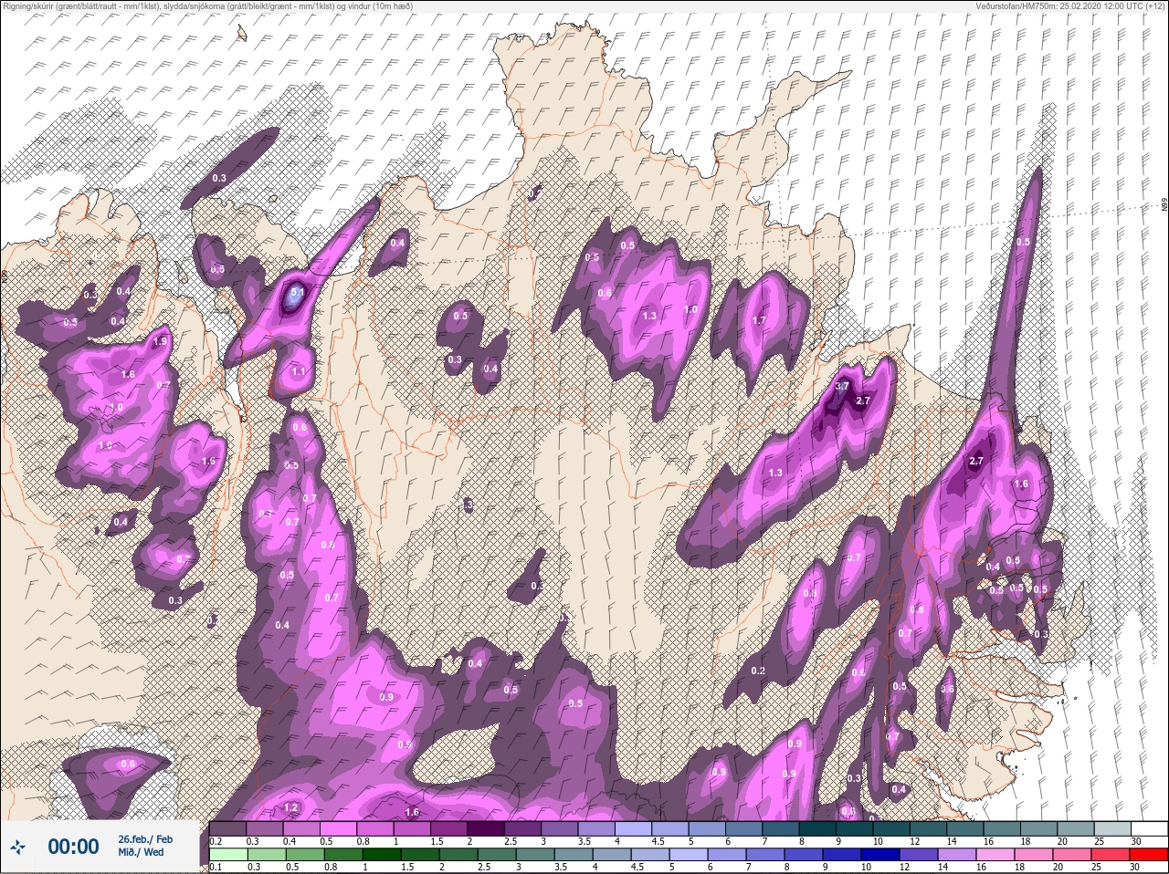Select the 1.7 precipitation value on map
Image resolution: width=1169 pixels, height=874 pixels.
759,320
